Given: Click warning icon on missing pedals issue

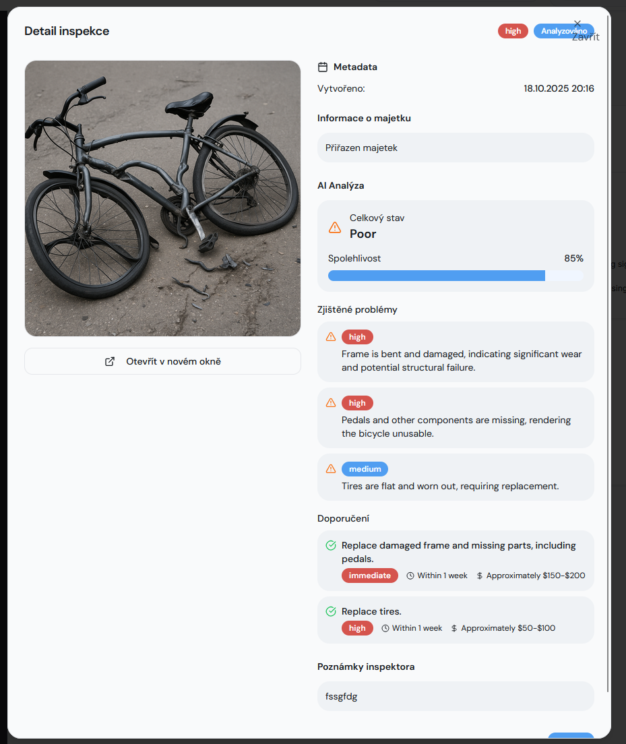Looking at the screenshot, I should coord(331,403).
